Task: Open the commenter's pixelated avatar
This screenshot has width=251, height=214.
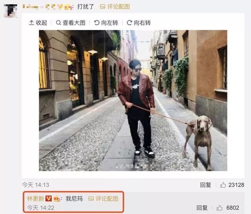Action: [11, 11]
